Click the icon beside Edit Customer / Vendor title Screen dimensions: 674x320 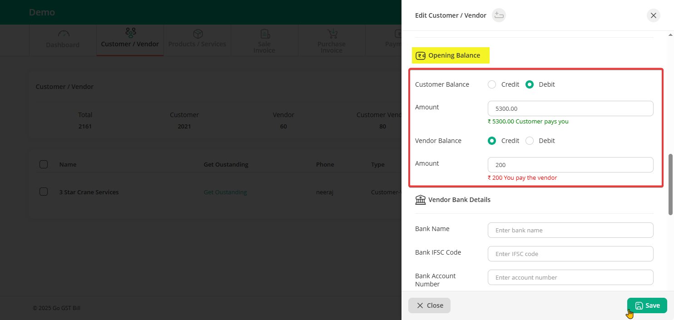[x=499, y=15]
